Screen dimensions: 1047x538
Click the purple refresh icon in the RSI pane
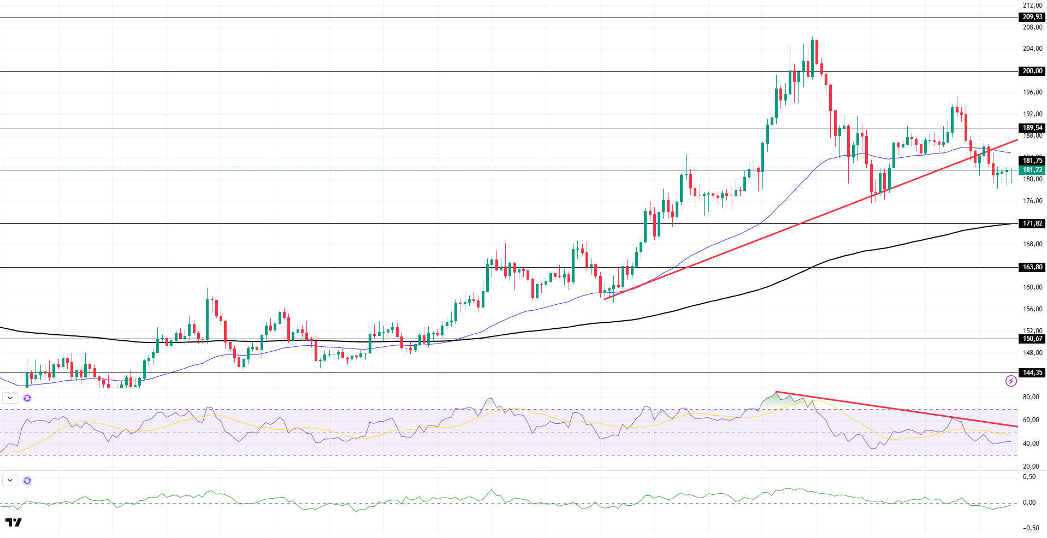pyautogui.click(x=27, y=398)
